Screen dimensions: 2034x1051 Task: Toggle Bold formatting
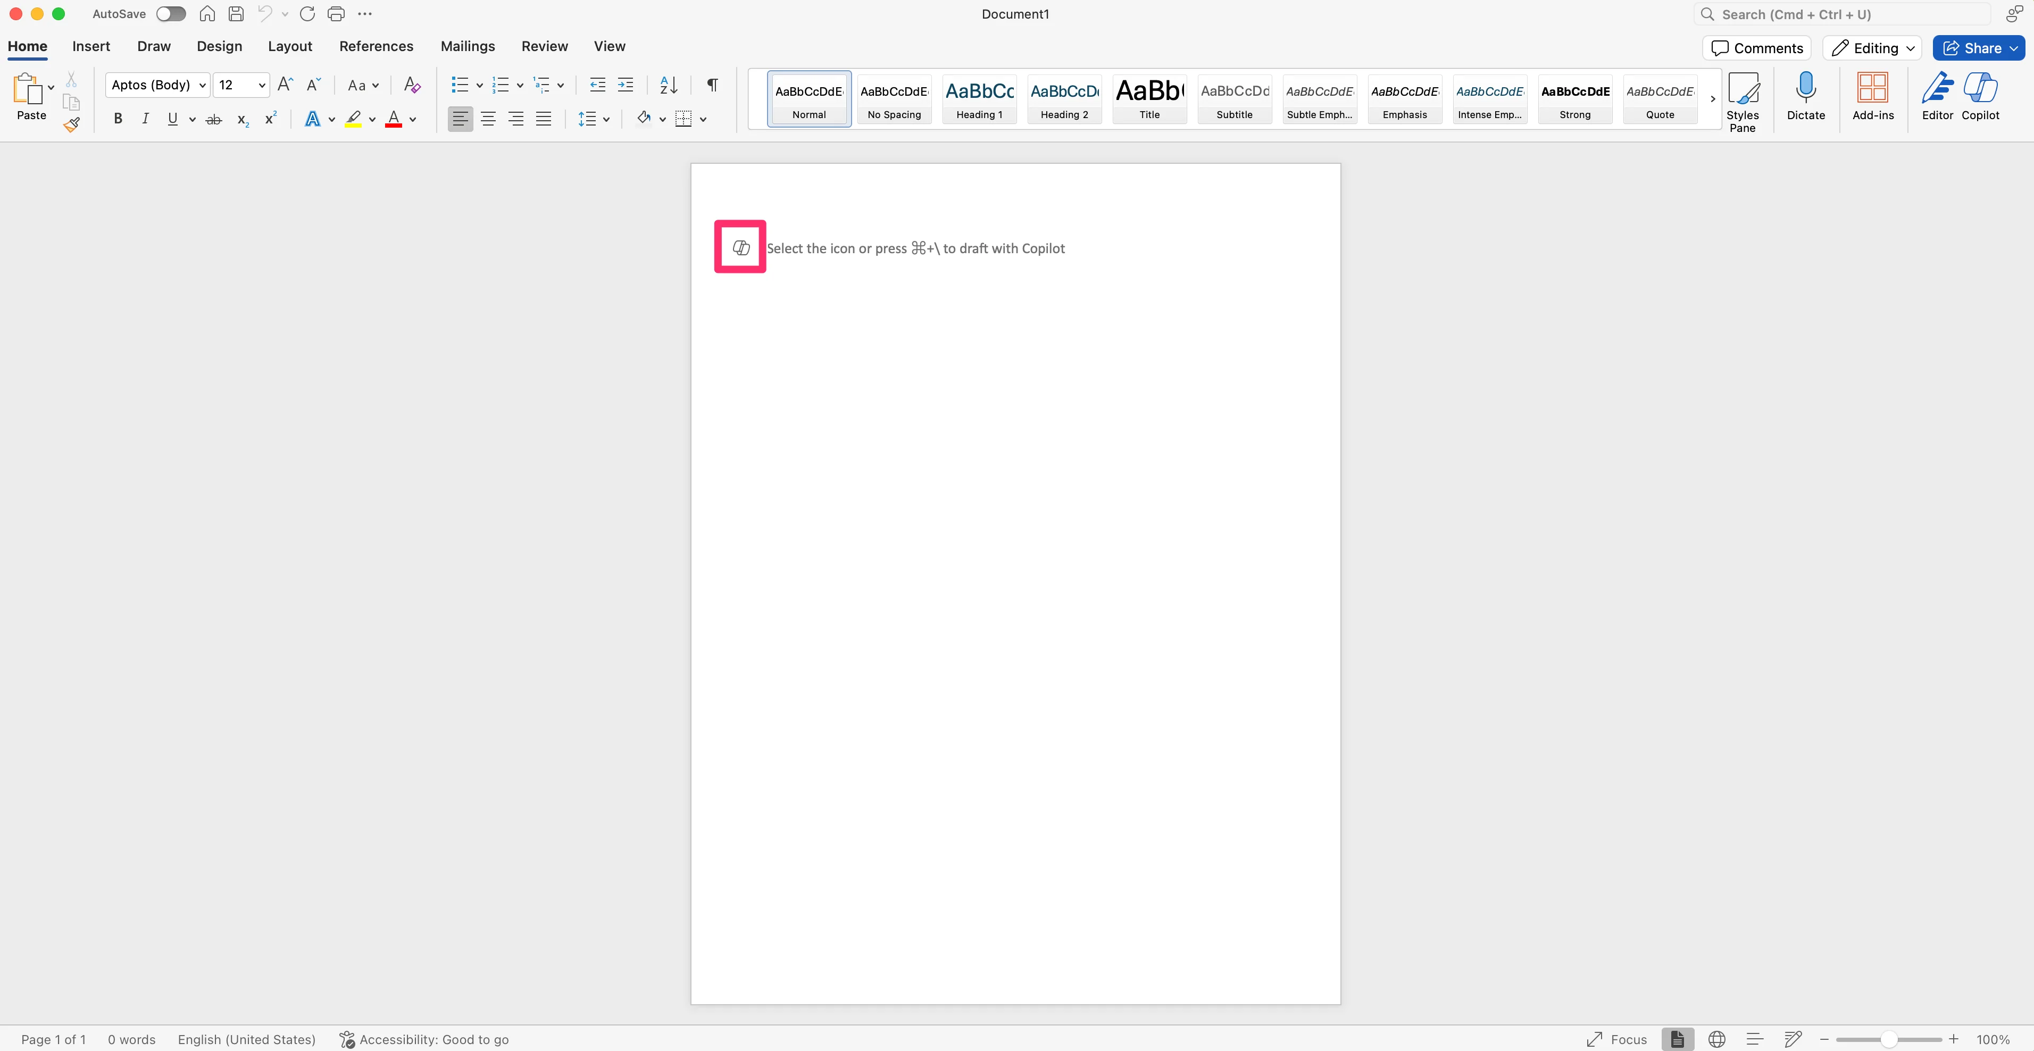pyautogui.click(x=118, y=119)
